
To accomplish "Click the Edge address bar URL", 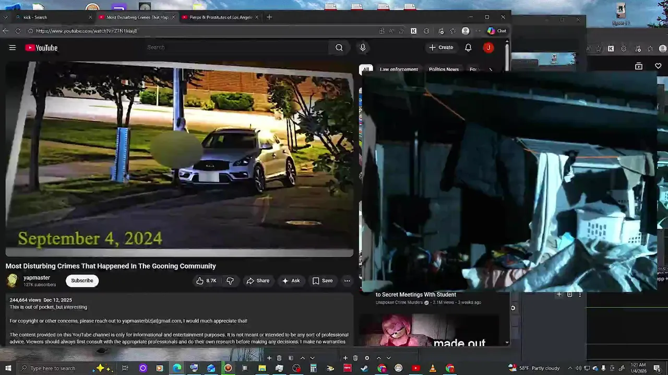I will click(x=86, y=31).
